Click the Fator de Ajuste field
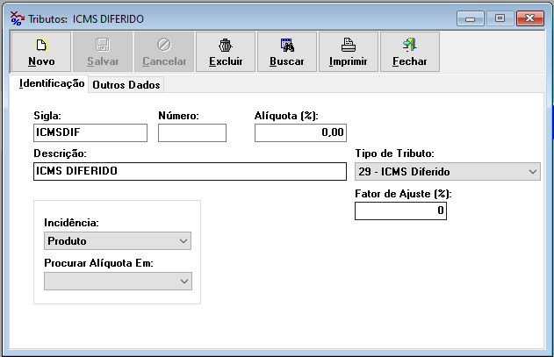 click(x=401, y=211)
